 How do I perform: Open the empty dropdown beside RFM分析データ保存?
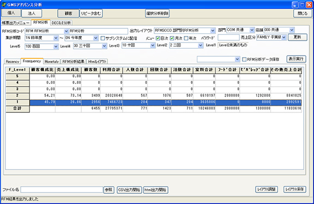[x=237, y=59]
